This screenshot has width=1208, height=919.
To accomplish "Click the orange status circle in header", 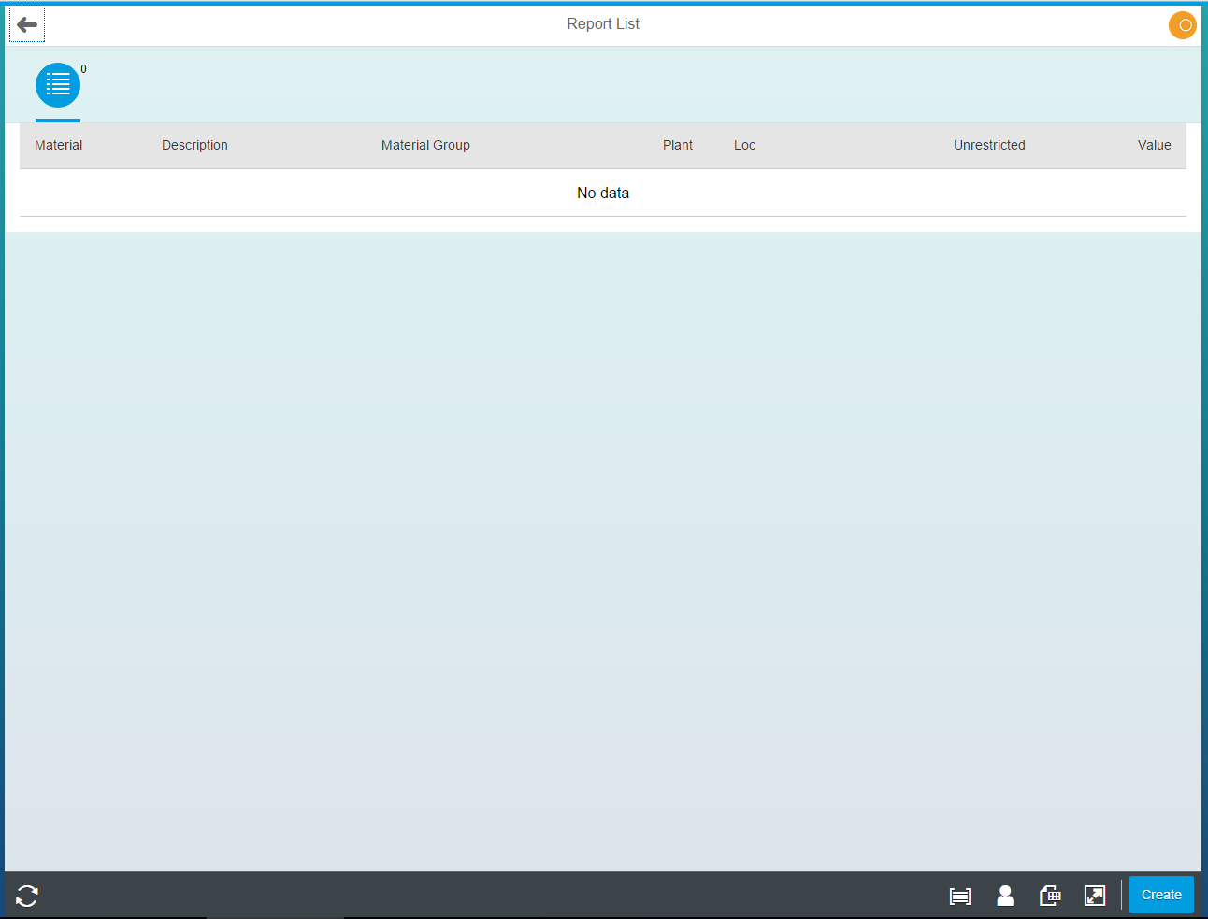I will click(x=1182, y=25).
